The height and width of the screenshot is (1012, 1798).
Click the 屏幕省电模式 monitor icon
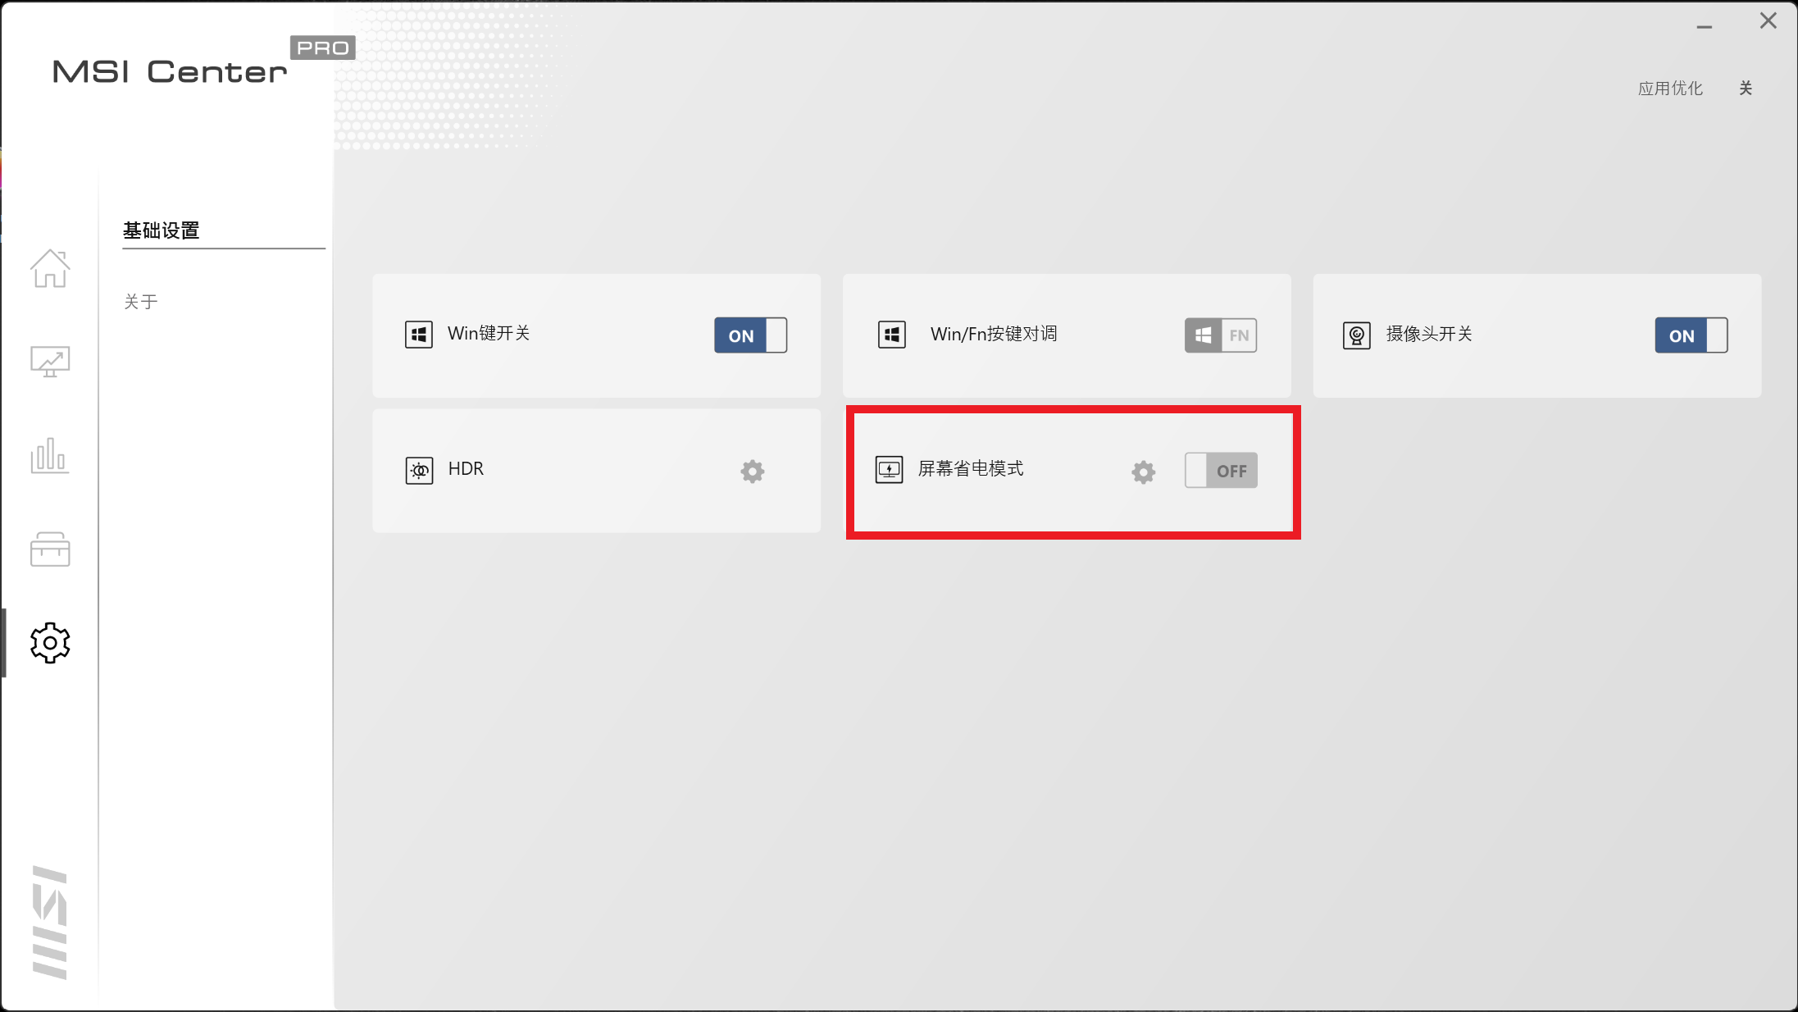pyautogui.click(x=889, y=470)
